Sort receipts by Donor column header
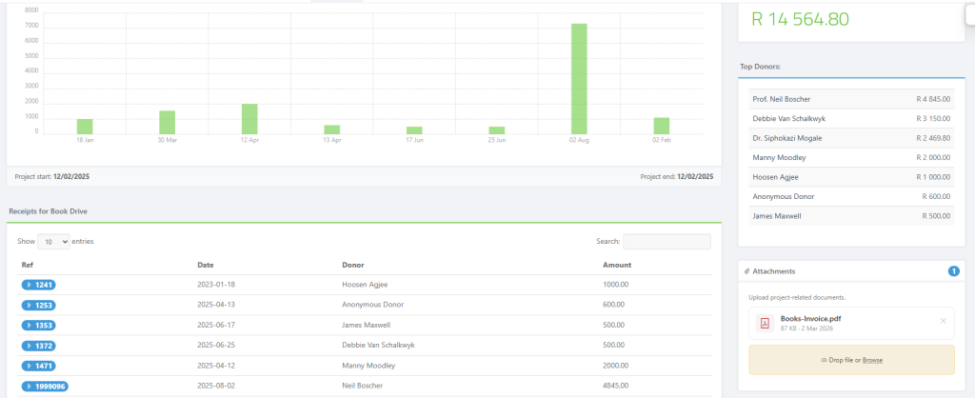This screenshot has height=398, width=975. pyautogui.click(x=353, y=265)
